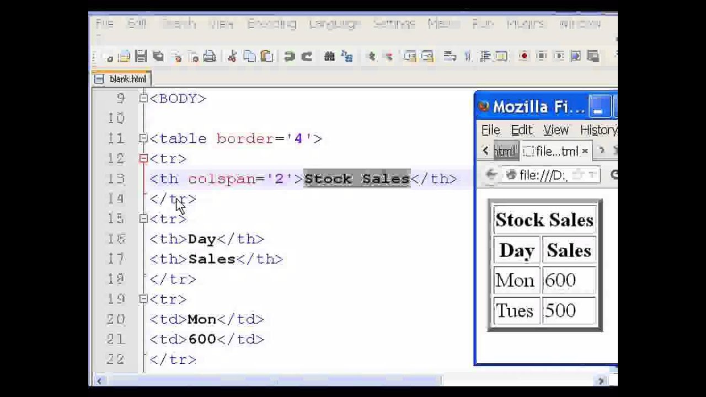The image size is (706, 397).
Task: Click the editor horizontal scrollbar right arrow
Action: click(601, 380)
